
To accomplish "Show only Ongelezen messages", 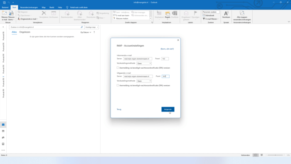I will pyautogui.click(x=25, y=32).
